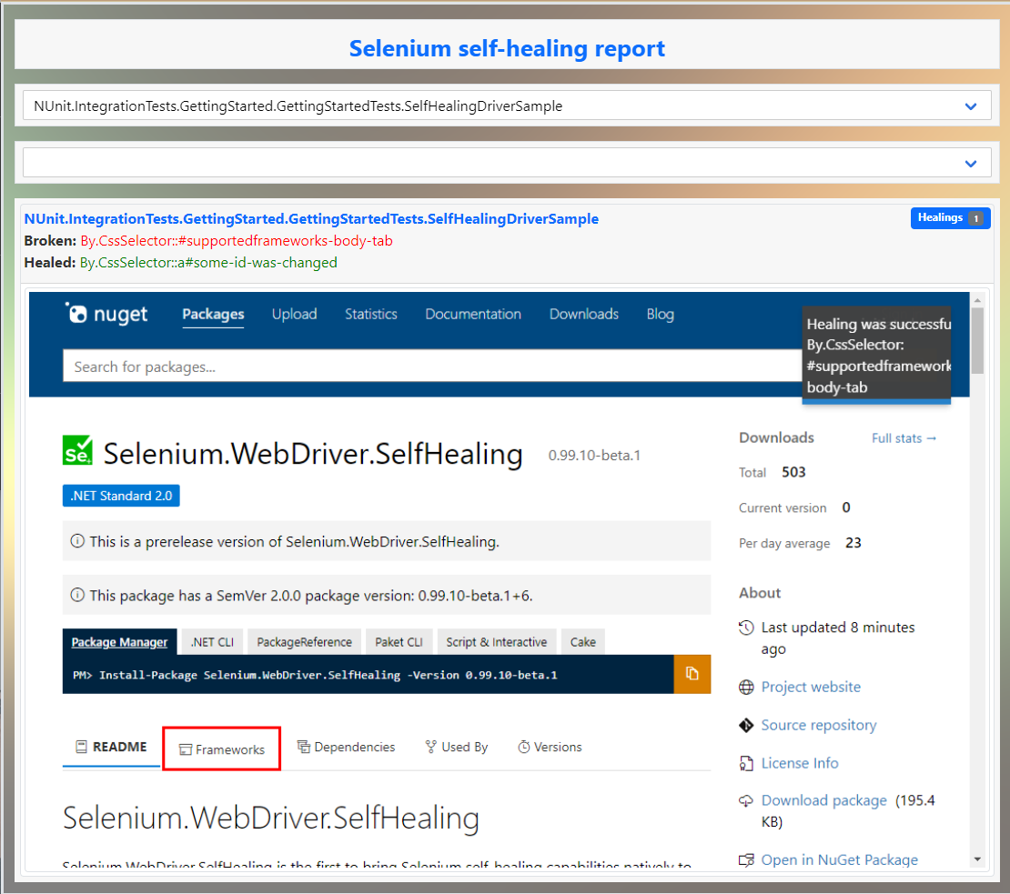Open the Blog nav item
Image resolution: width=1010 pixels, height=894 pixels.
tap(661, 314)
